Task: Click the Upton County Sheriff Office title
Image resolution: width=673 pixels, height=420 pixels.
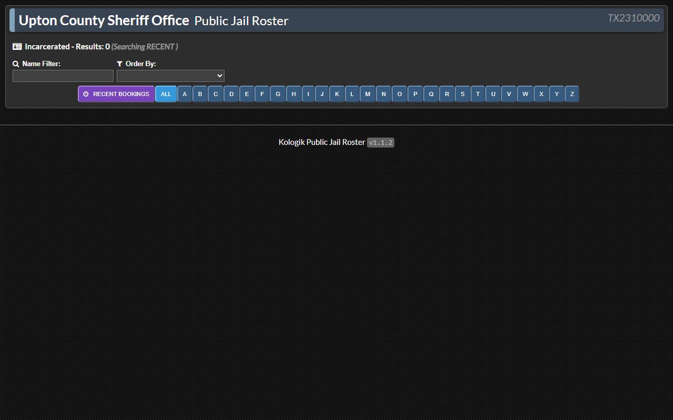Action: pos(104,20)
